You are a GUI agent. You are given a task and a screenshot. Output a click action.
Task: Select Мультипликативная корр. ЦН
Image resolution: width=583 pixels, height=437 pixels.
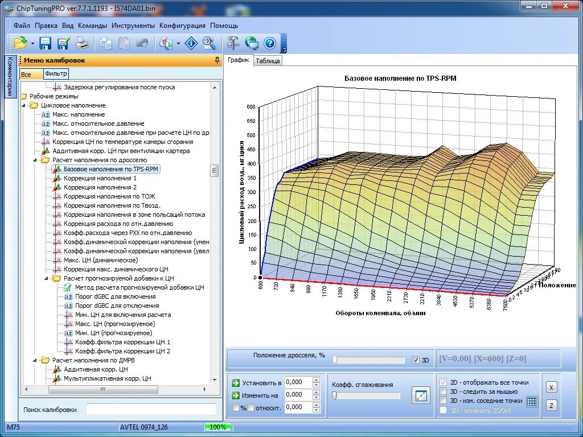tap(108, 378)
